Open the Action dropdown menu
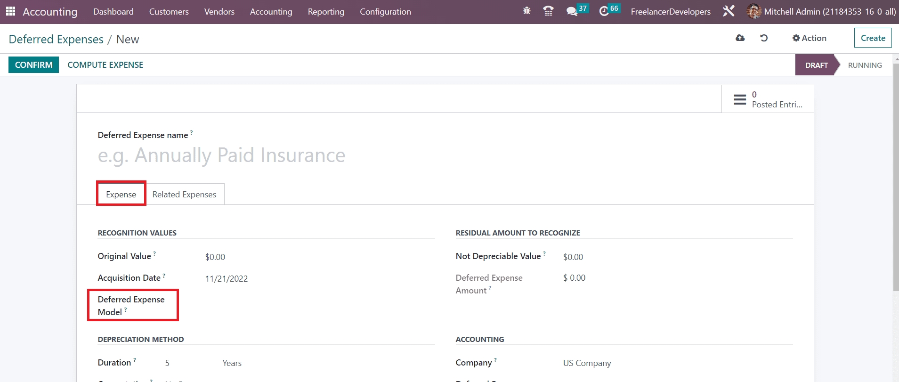Viewport: 899px width, 382px height. tap(809, 38)
